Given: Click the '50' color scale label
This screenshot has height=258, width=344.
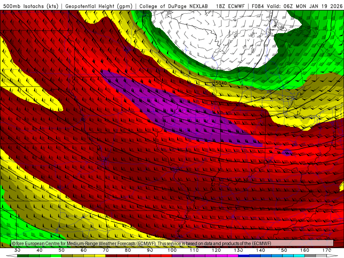Looking at the screenshot, I should pyautogui.click(x=61, y=250).
